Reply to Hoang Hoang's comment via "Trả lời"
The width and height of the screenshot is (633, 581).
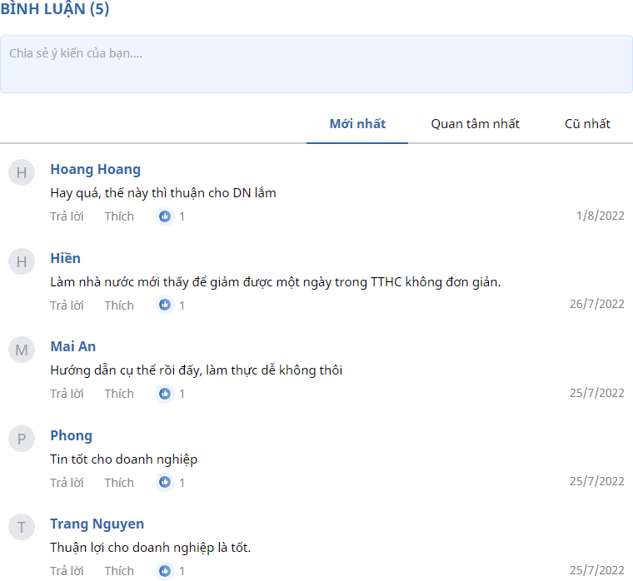pyautogui.click(x=67, y=216)
